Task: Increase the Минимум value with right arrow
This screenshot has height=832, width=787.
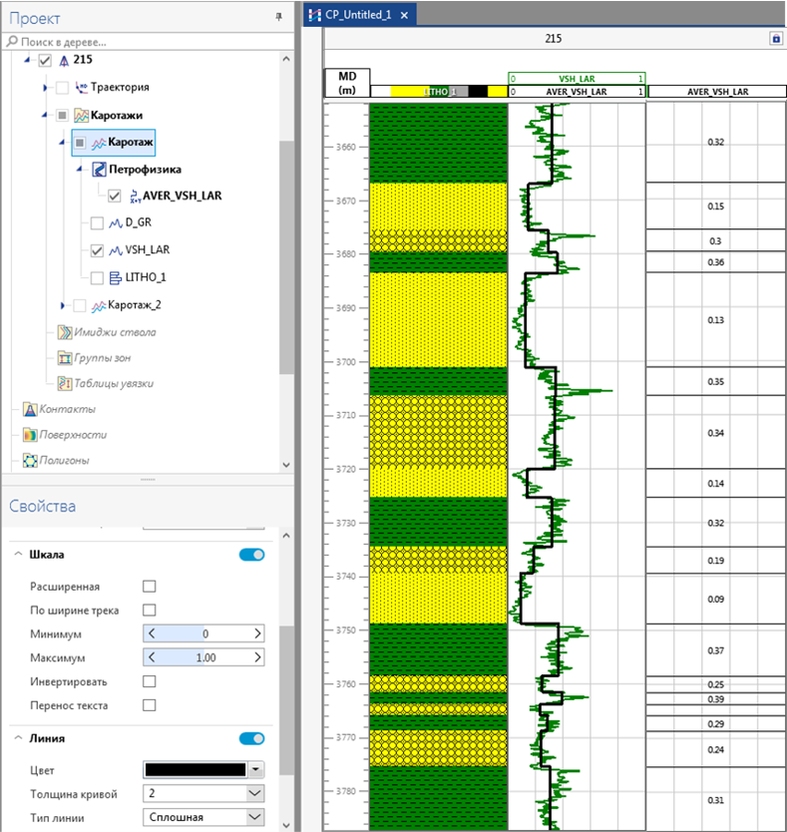Action: 257,633
